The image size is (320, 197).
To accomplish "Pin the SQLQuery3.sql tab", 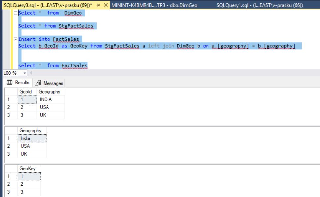I will coord(98,5).
